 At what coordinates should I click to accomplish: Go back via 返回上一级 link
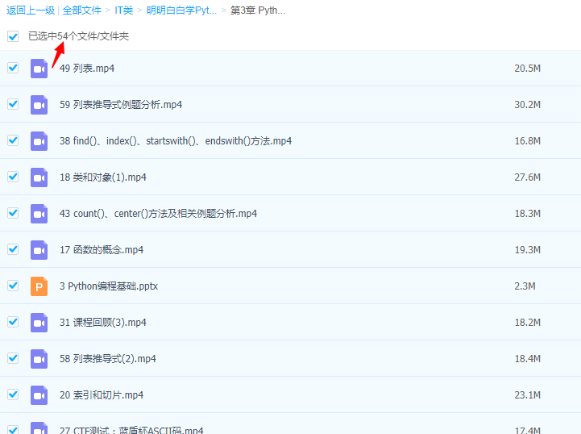click(30, 10)
